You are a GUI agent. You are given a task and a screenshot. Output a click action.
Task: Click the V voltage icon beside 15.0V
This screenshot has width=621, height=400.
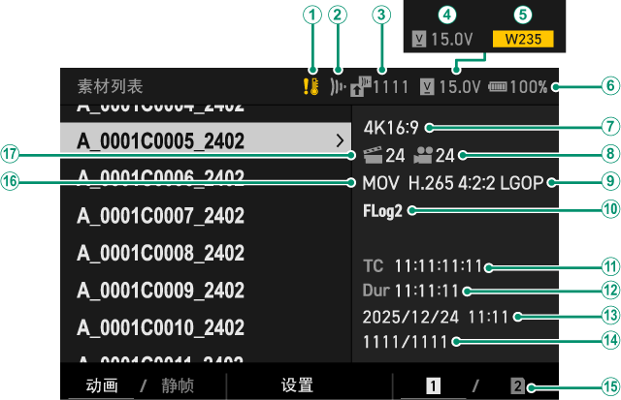(x=427, y=86)
